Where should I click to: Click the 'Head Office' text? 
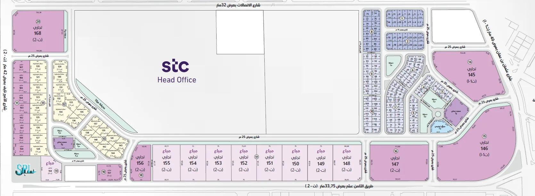click(x=177, y=80)
